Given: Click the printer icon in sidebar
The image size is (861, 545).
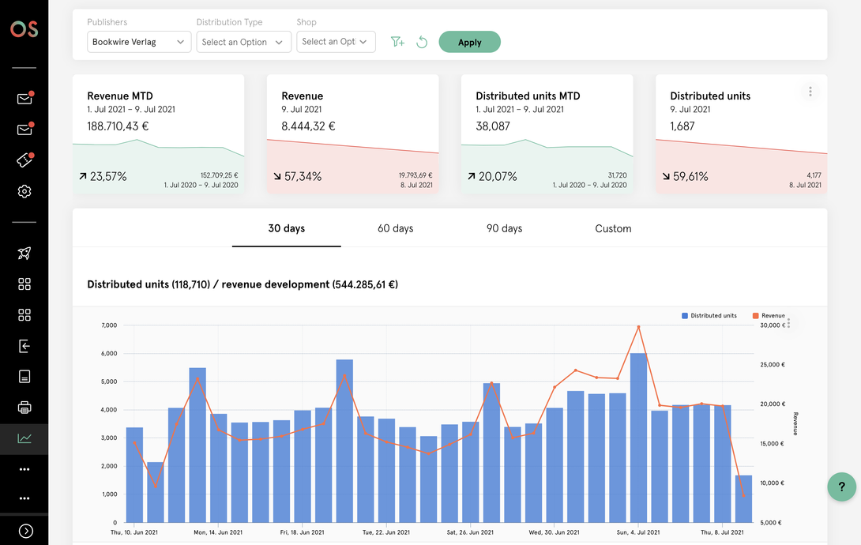Looking at the screenshot, I should (x=24, y=408).
